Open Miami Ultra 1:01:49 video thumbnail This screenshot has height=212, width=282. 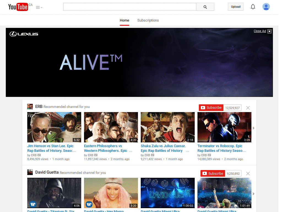(224, 193)
